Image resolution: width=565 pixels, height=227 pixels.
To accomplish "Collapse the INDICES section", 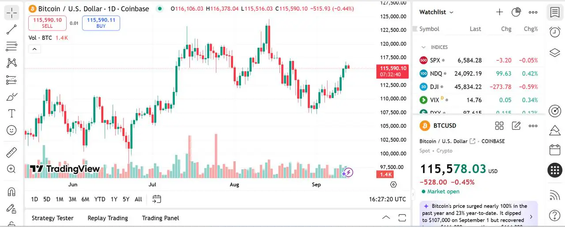I will click(x=423, y=47).
